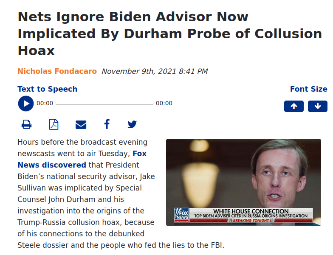Image resolution: width=333 pixels, height=255 pixels.
Task: Export the article with the PDF icon
Action: click(x=54, y=124)
